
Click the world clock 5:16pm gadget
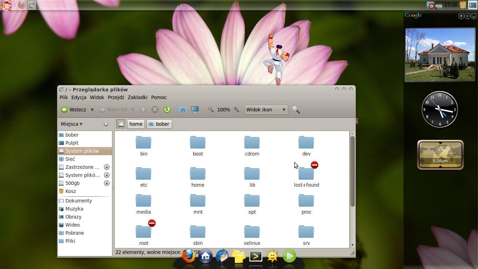pyautogui.click(x=441, y=155)
